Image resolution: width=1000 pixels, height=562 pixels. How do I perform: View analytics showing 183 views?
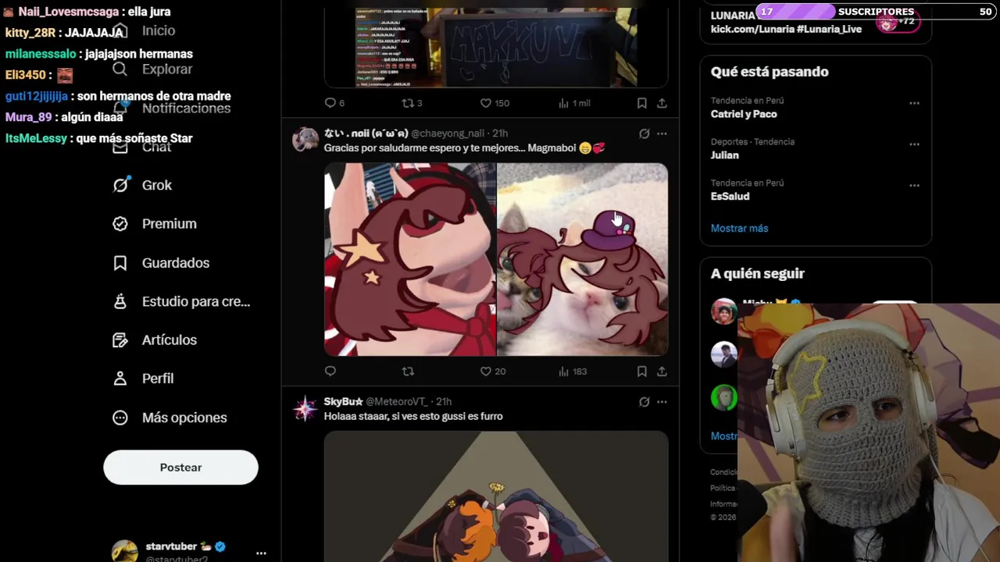(x=573, y=372)
